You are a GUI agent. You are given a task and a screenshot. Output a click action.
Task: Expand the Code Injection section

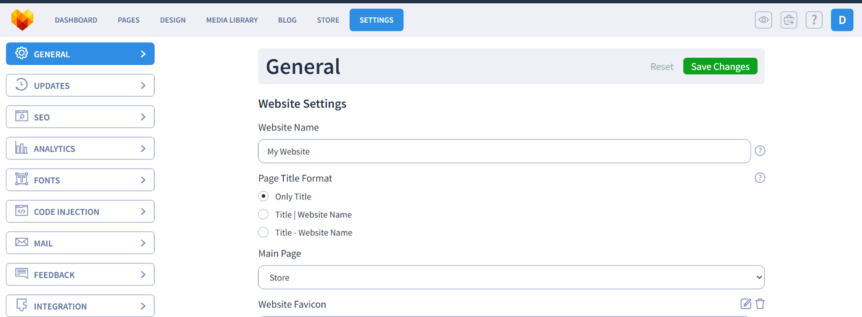[x=80, y=211]
